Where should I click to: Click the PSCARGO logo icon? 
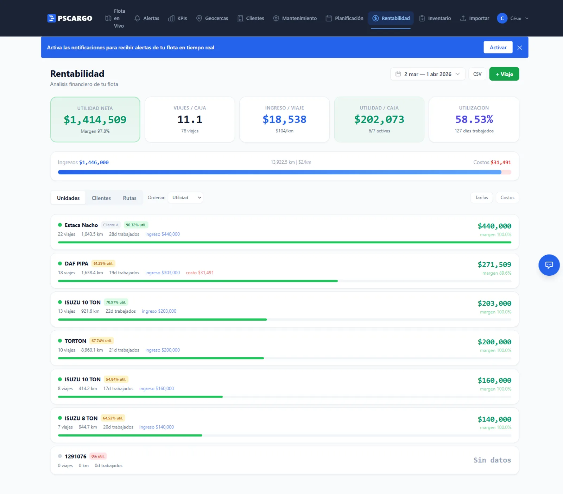click(x=51, y=18)
